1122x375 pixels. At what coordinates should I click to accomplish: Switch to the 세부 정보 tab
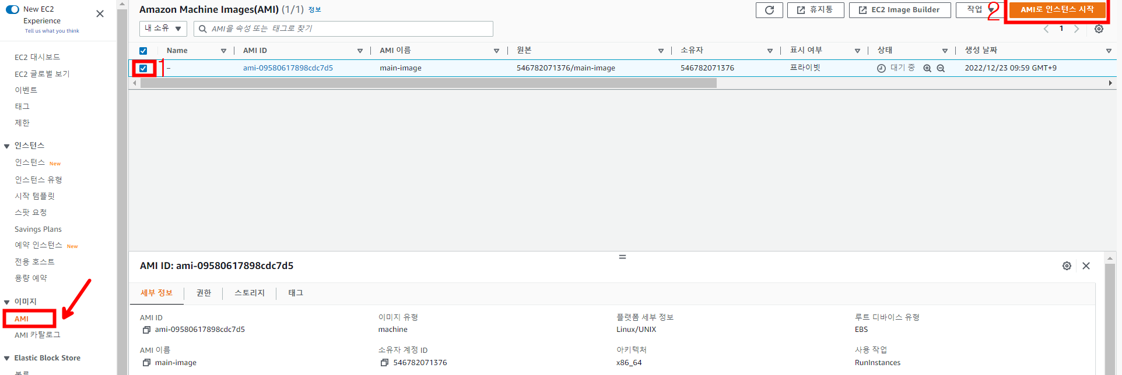pyautogui.click(x=156, y=293)
